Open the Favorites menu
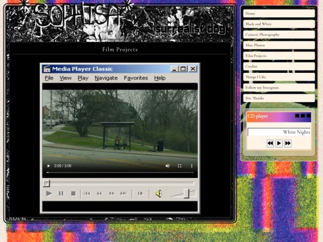Viewport: 323px width, 242px height. coord(136,78)
